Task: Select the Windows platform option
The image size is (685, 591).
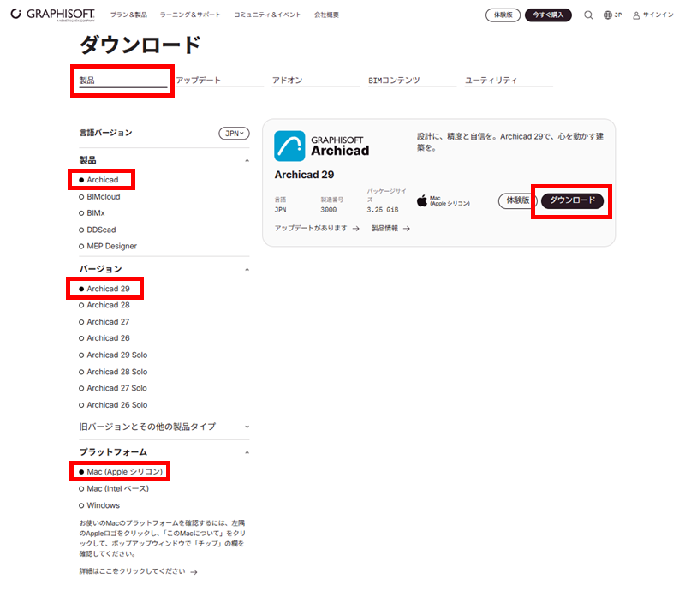Action: point(99,505)
